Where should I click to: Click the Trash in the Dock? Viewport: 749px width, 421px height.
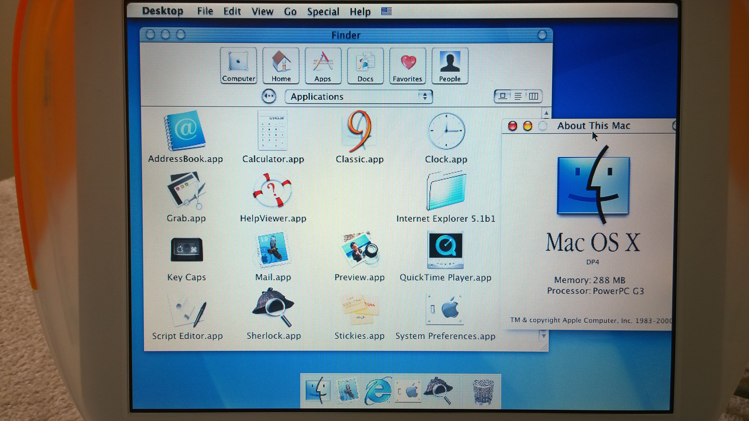pyautogui.click(x=483, y=392)
